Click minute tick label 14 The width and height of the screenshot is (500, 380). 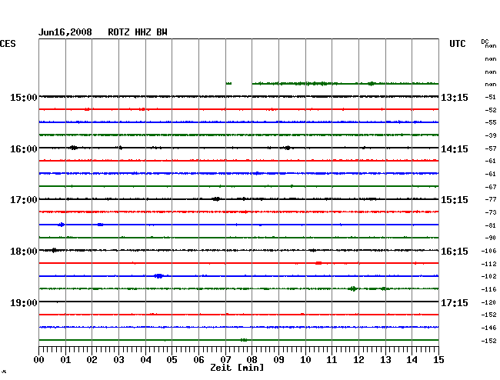[412, 360]
